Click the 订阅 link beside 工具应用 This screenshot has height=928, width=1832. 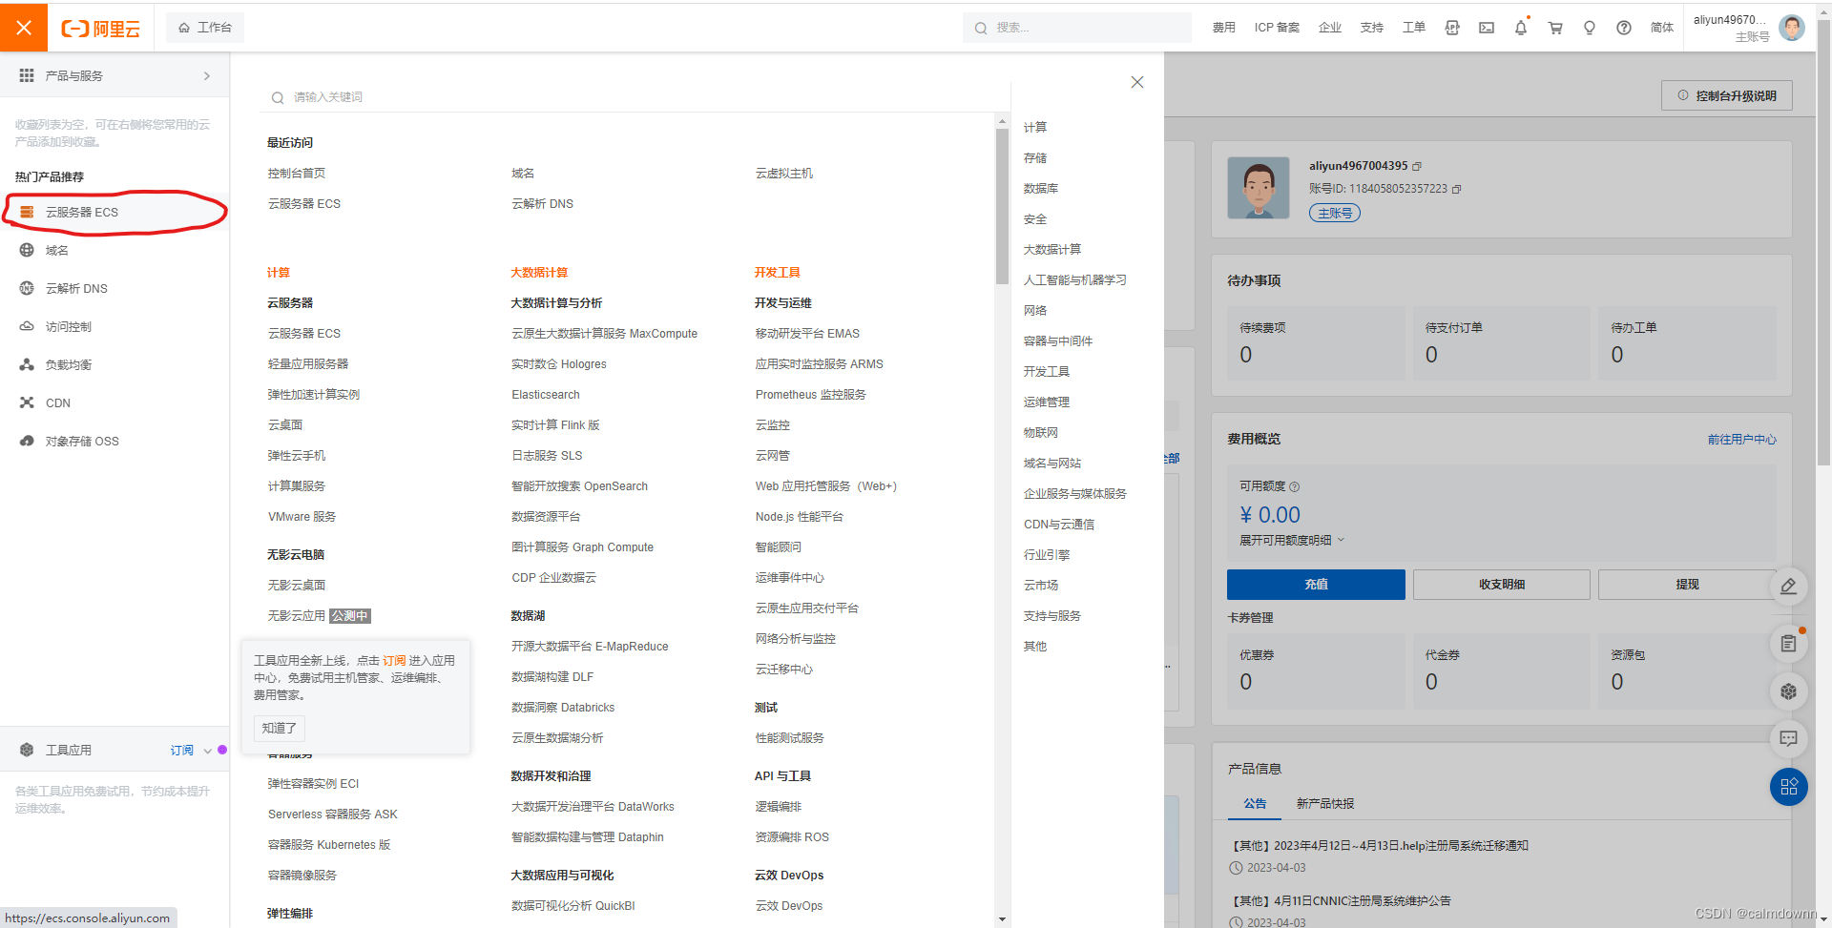coord(181,751)
